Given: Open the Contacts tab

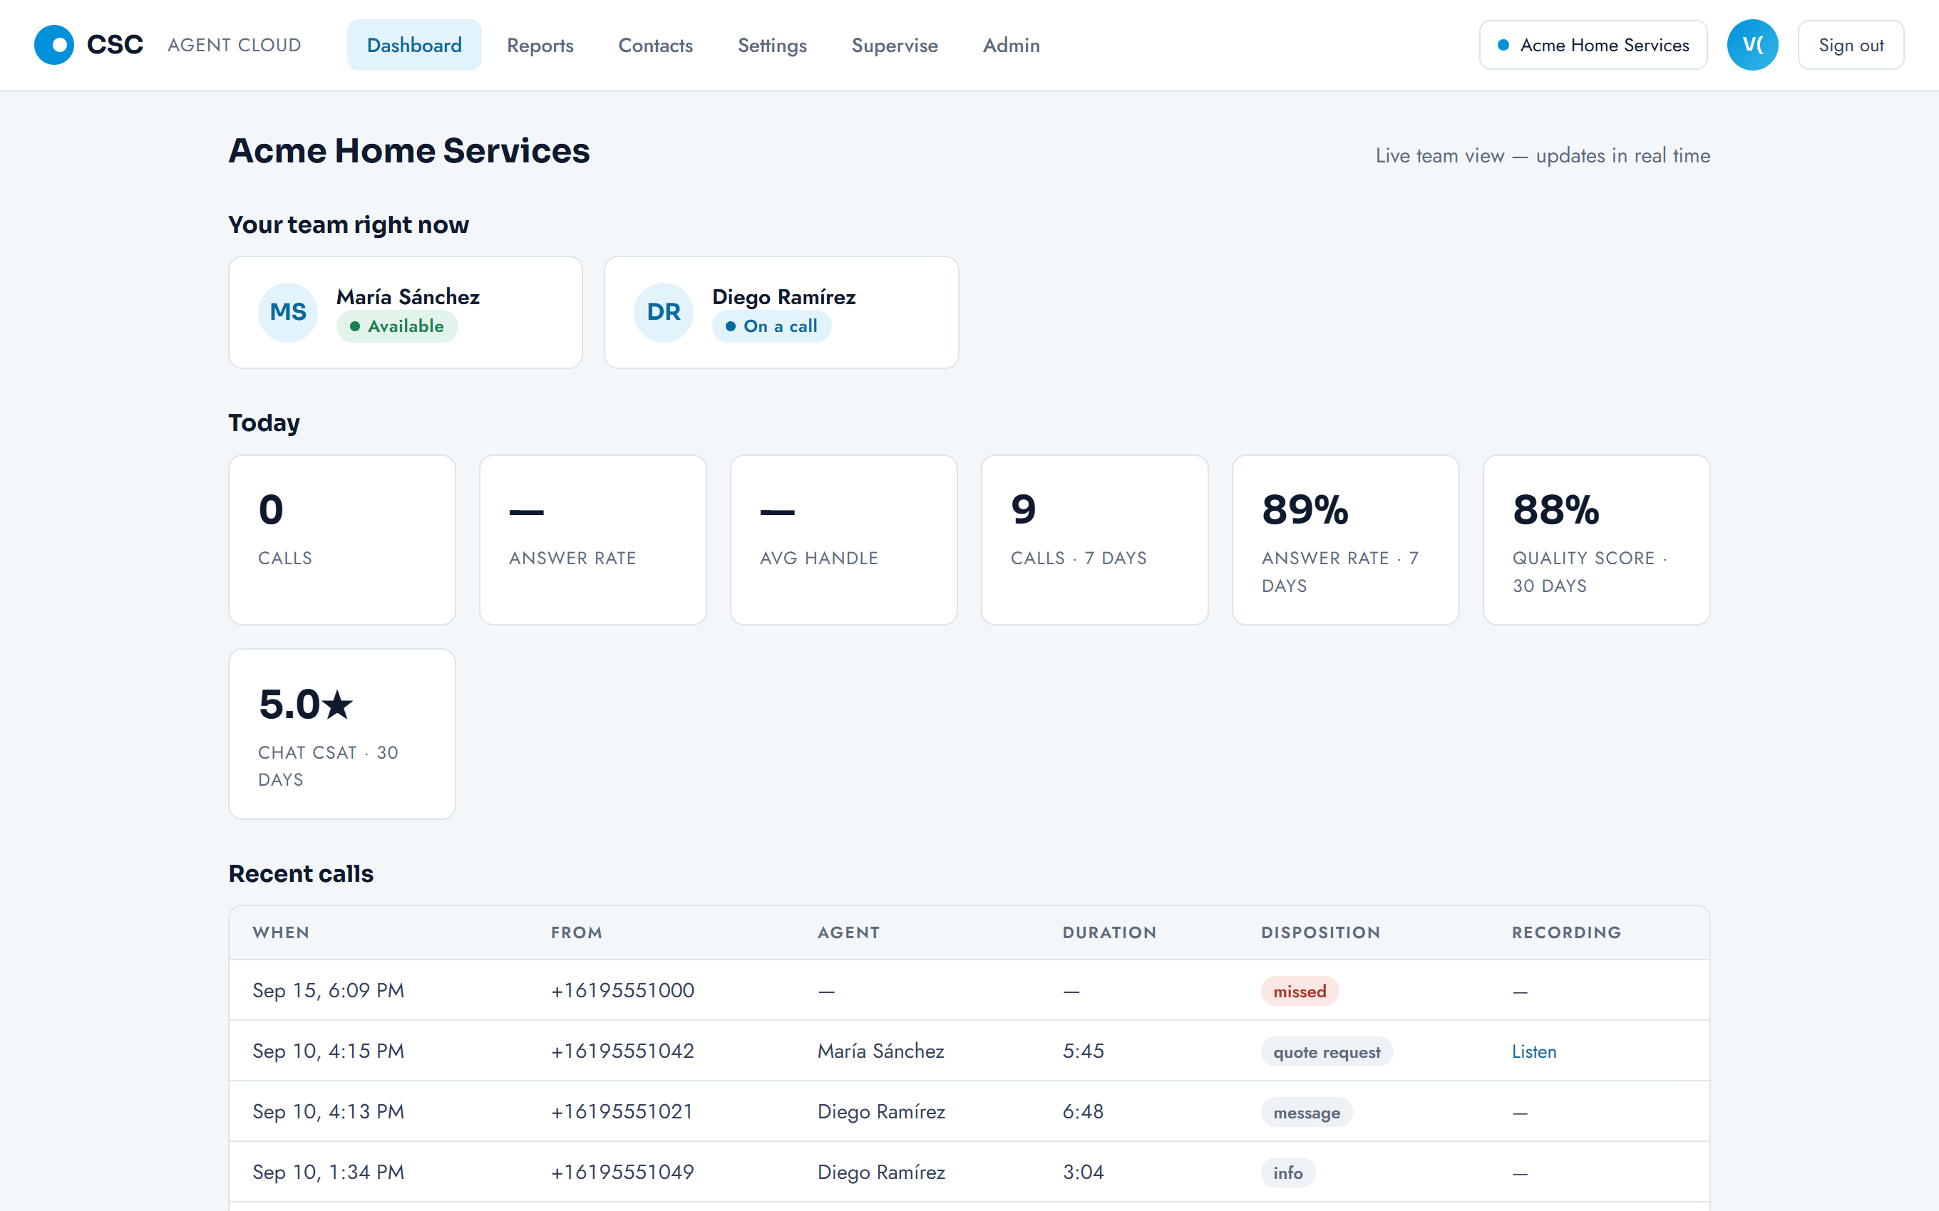Looking at the screenshot, I should (x=655, y=45).
